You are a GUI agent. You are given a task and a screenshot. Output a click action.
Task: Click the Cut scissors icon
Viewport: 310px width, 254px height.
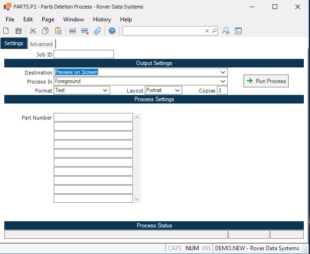coord(33,31)
